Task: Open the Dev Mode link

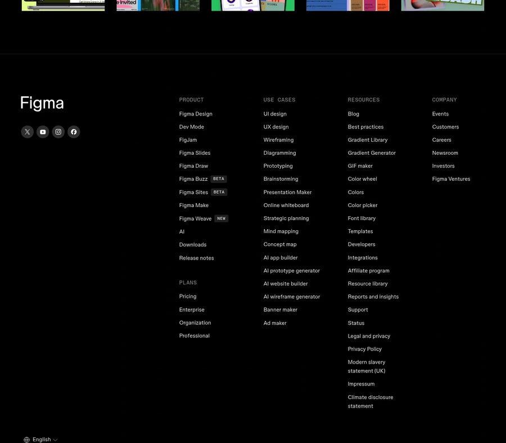Action: pos(191,127)
